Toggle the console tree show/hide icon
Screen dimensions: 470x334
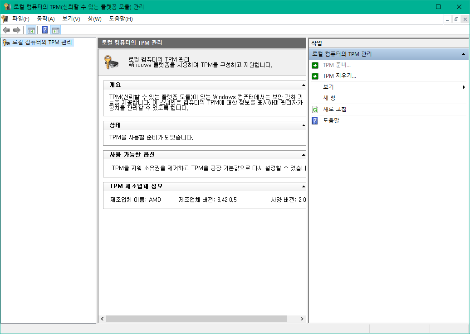coord(31,30)
